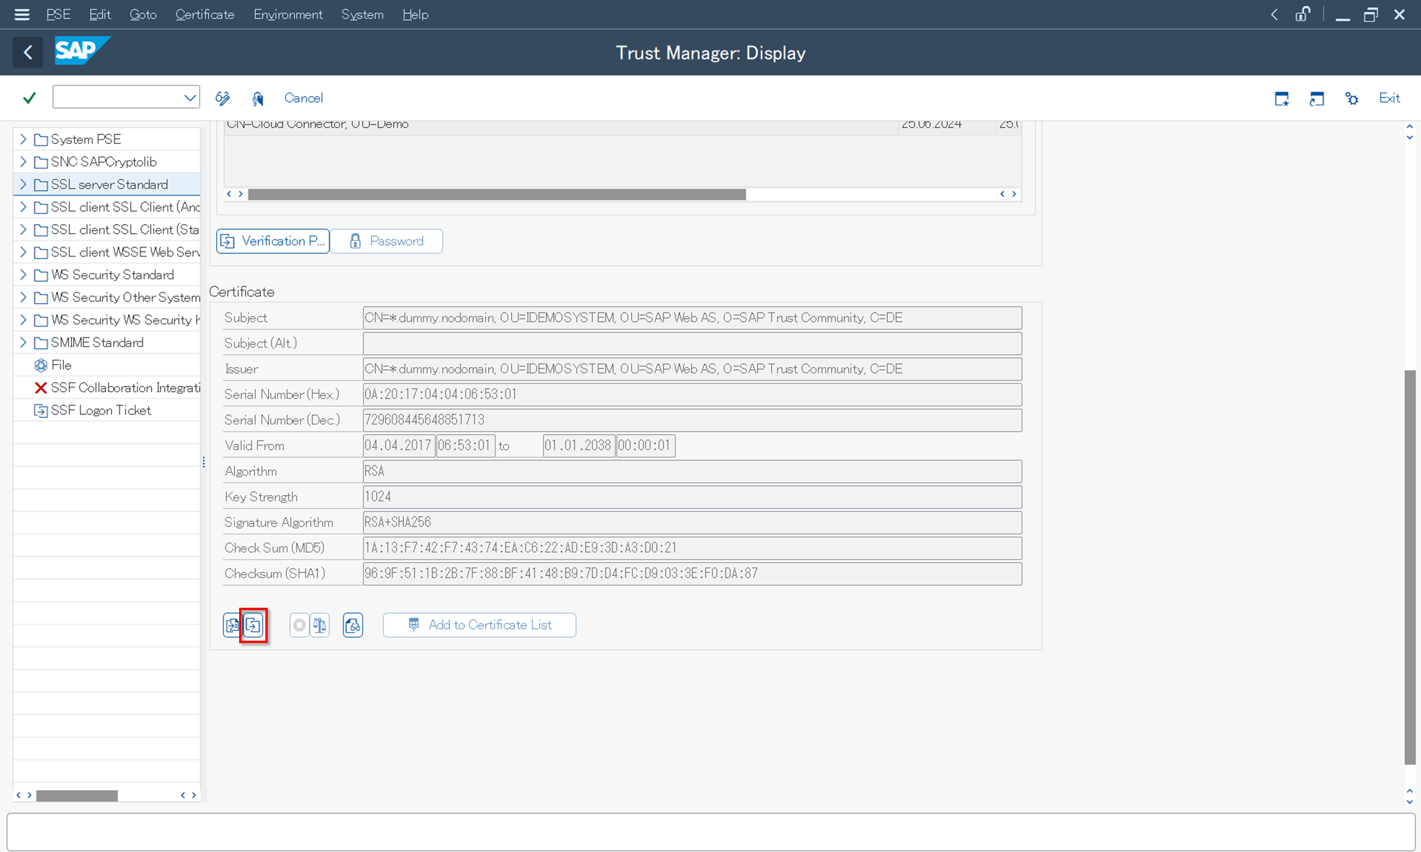The width and height of the screenshot is (1421, 852).
Task: Click the document with glasses icon
Action: [353, 624]
